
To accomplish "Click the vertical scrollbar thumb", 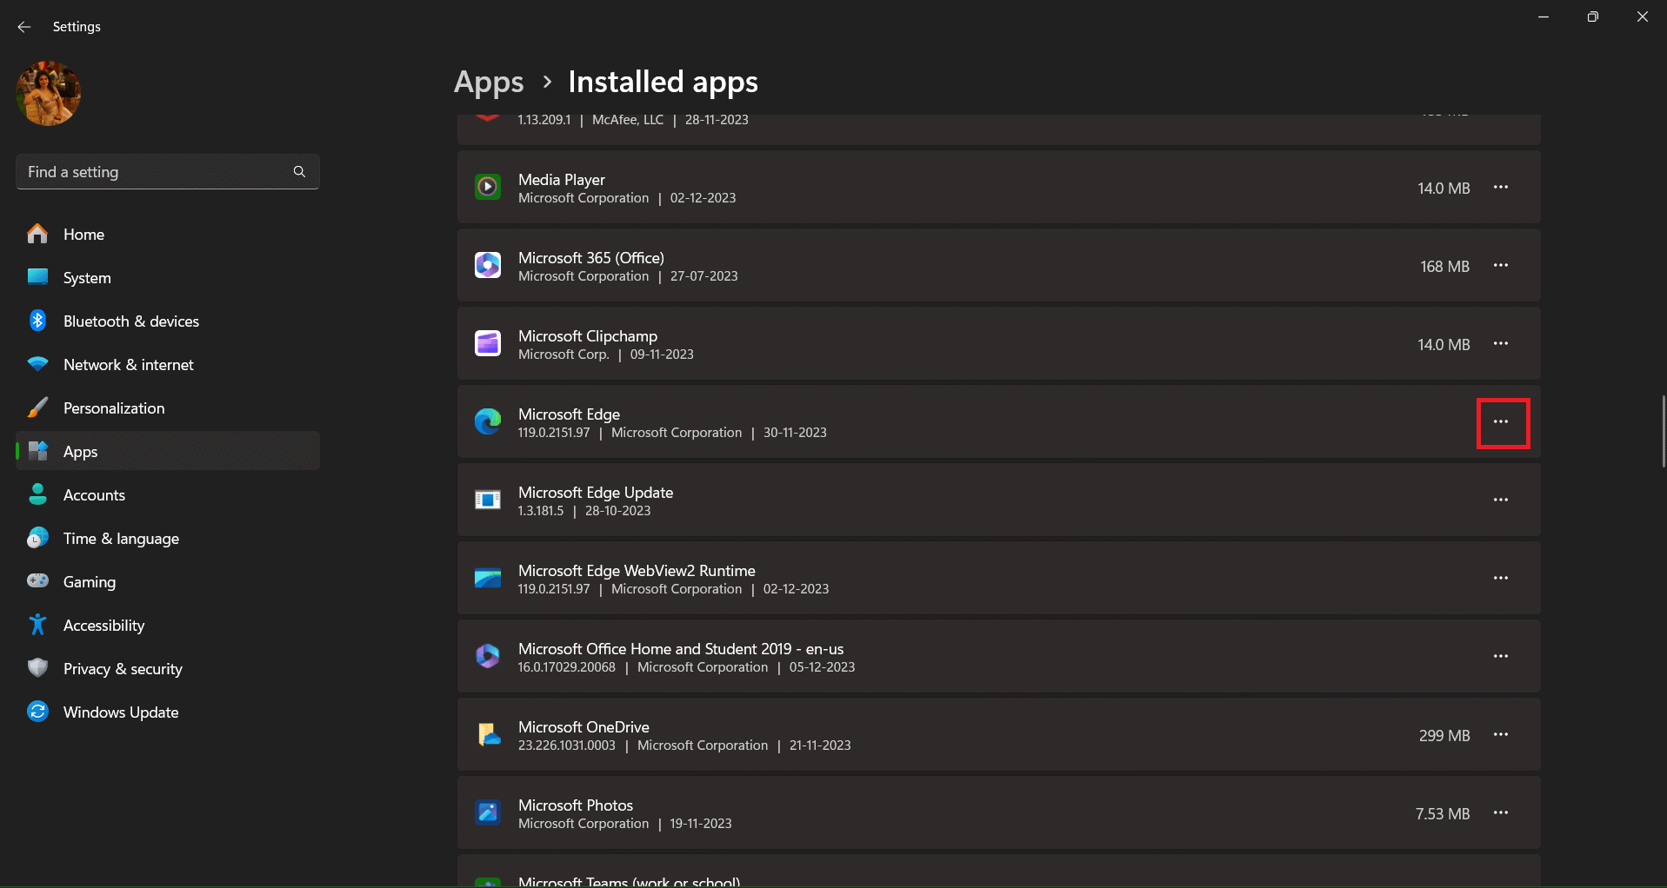I will point(1663,432).
